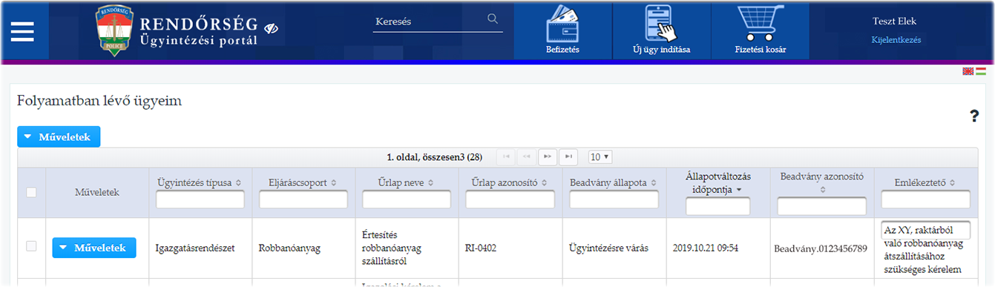Click the Műveletek column header
The image size is (995, 287).
pyautogui.click(x=97, y=192)
